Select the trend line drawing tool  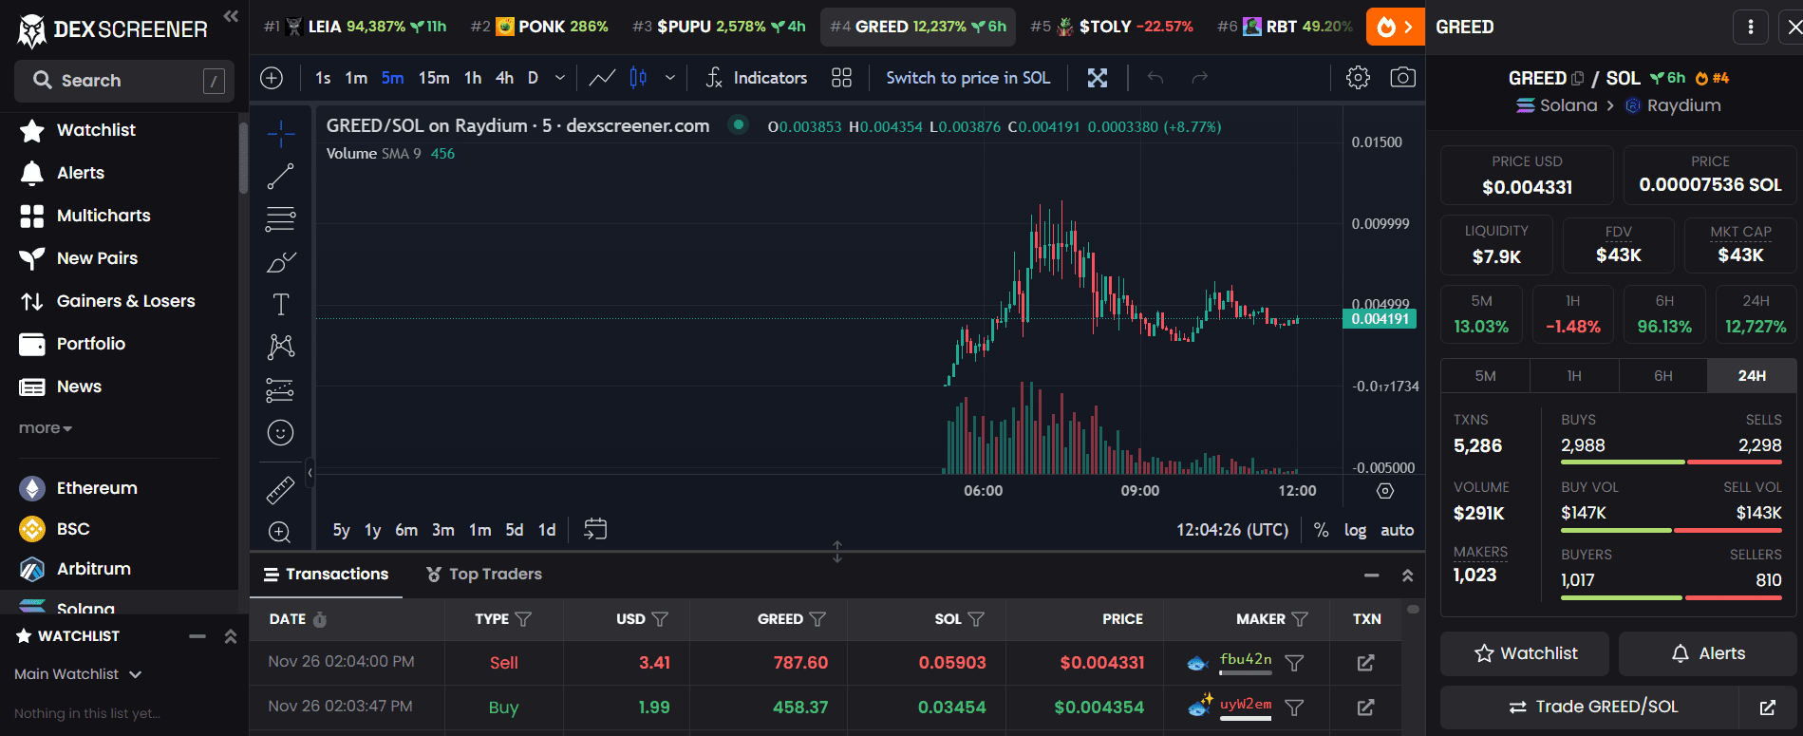(281, 177)
